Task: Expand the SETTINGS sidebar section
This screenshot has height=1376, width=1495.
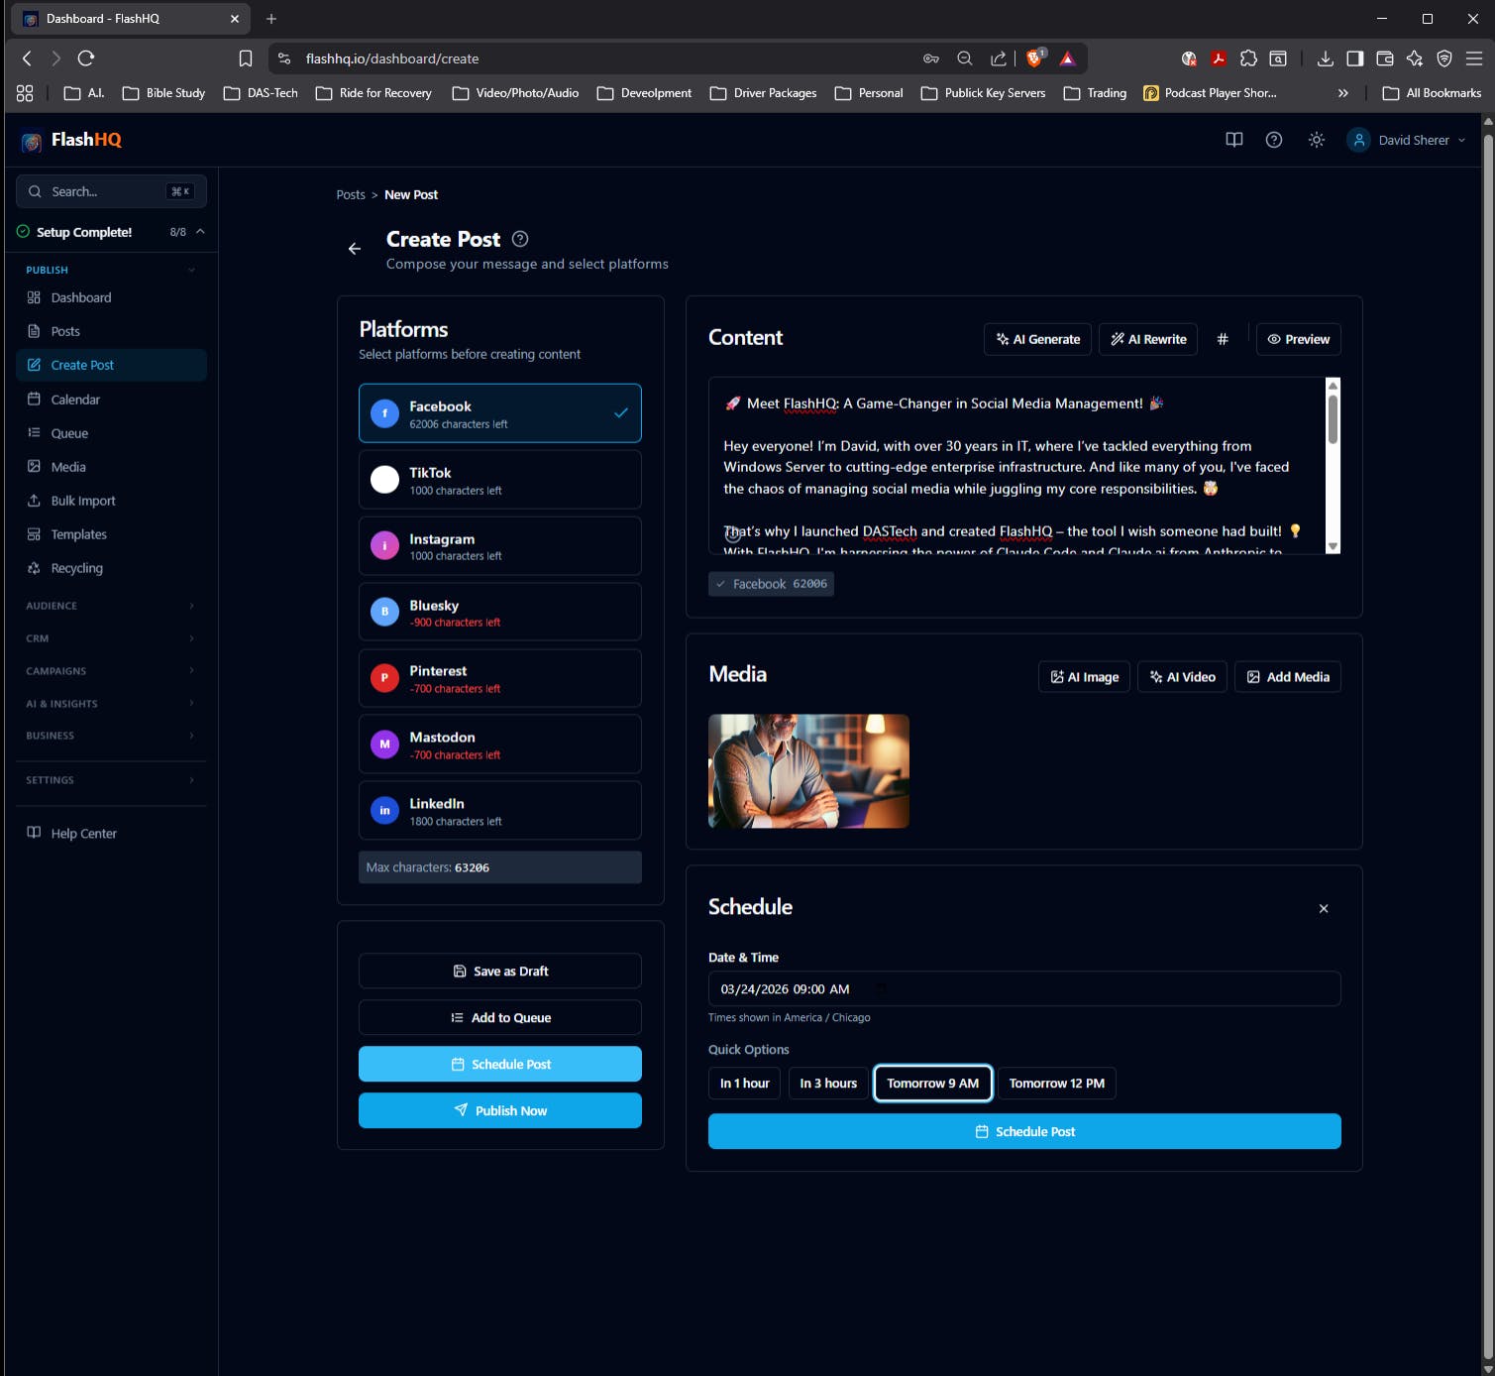Action: point(192,780)
